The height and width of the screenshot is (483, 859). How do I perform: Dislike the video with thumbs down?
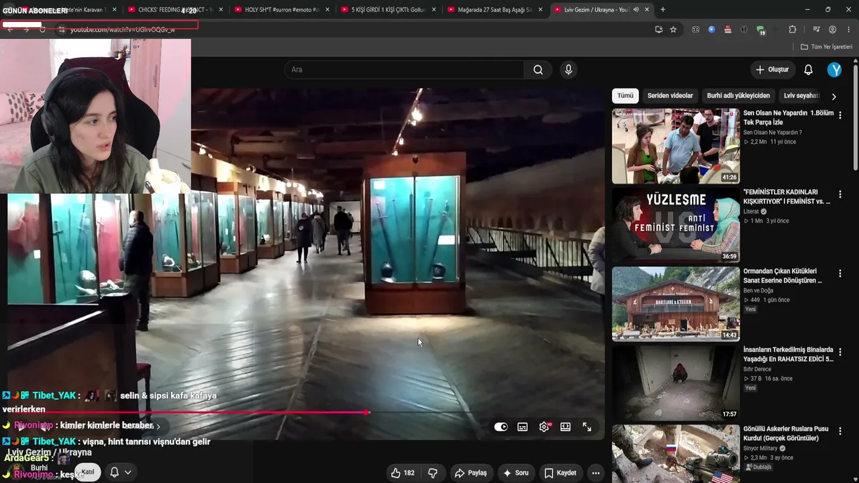click(x=433, y=473)
